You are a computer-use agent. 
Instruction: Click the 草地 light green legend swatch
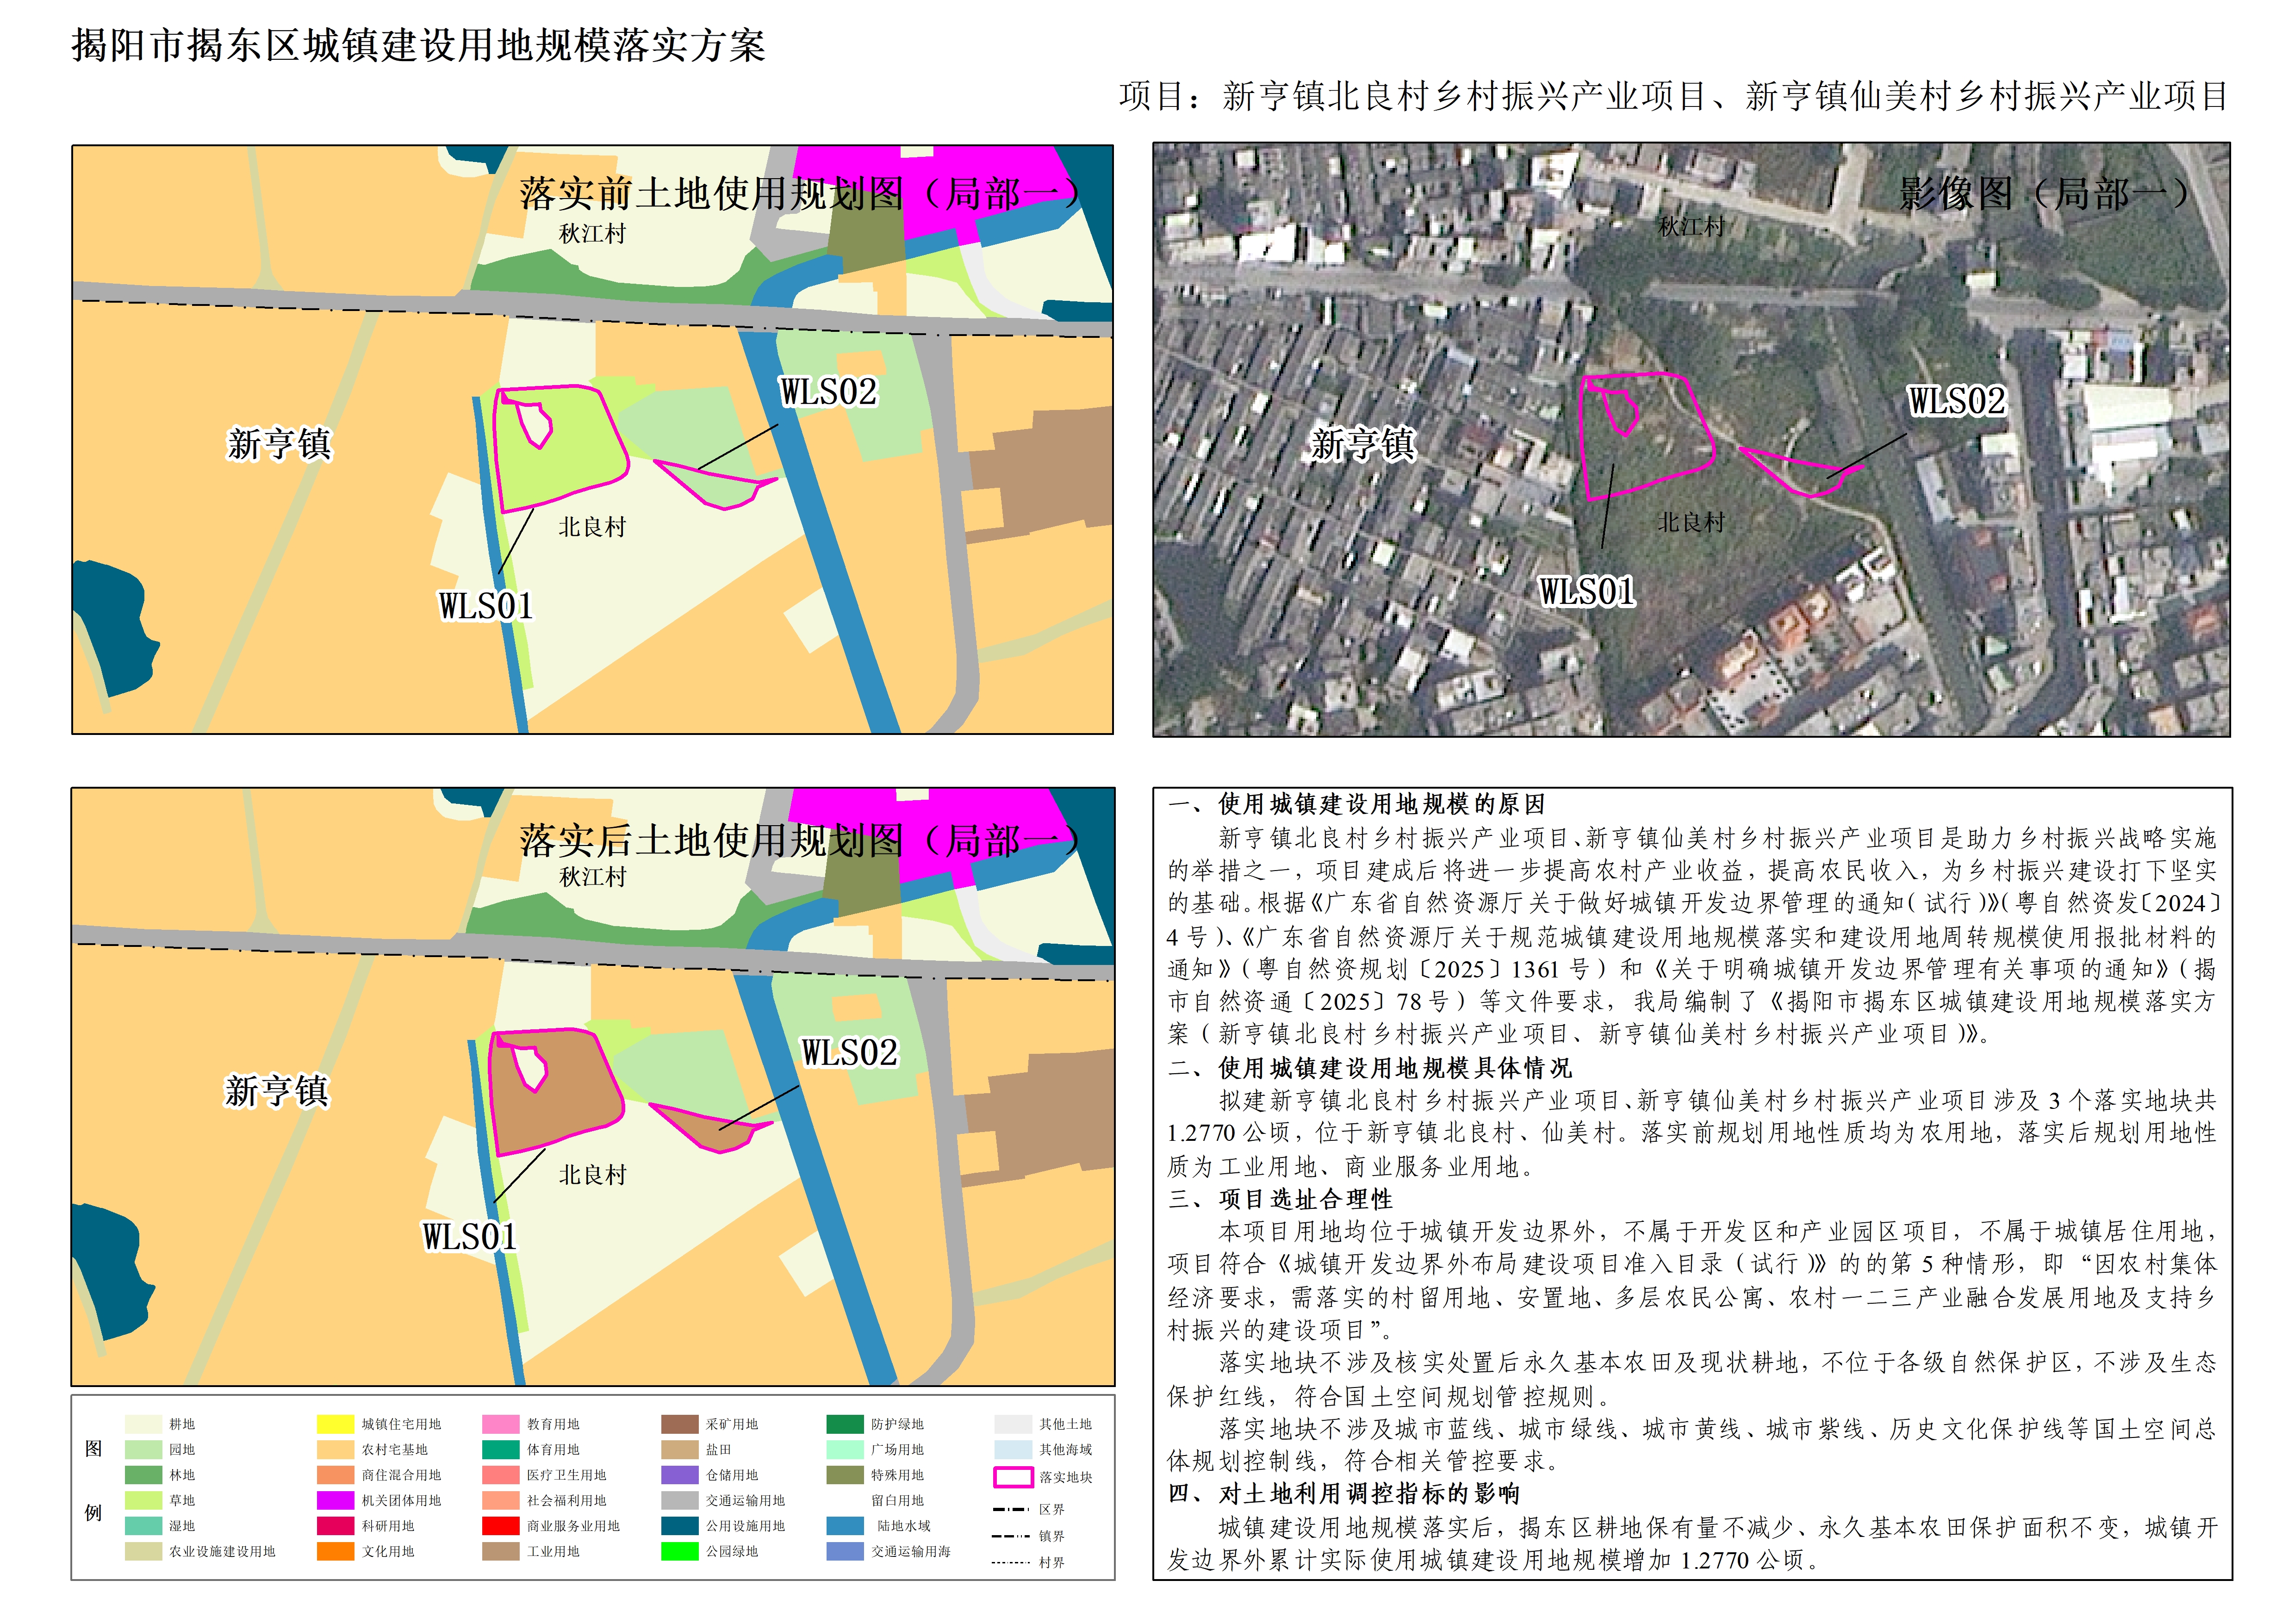point(143,1500)
